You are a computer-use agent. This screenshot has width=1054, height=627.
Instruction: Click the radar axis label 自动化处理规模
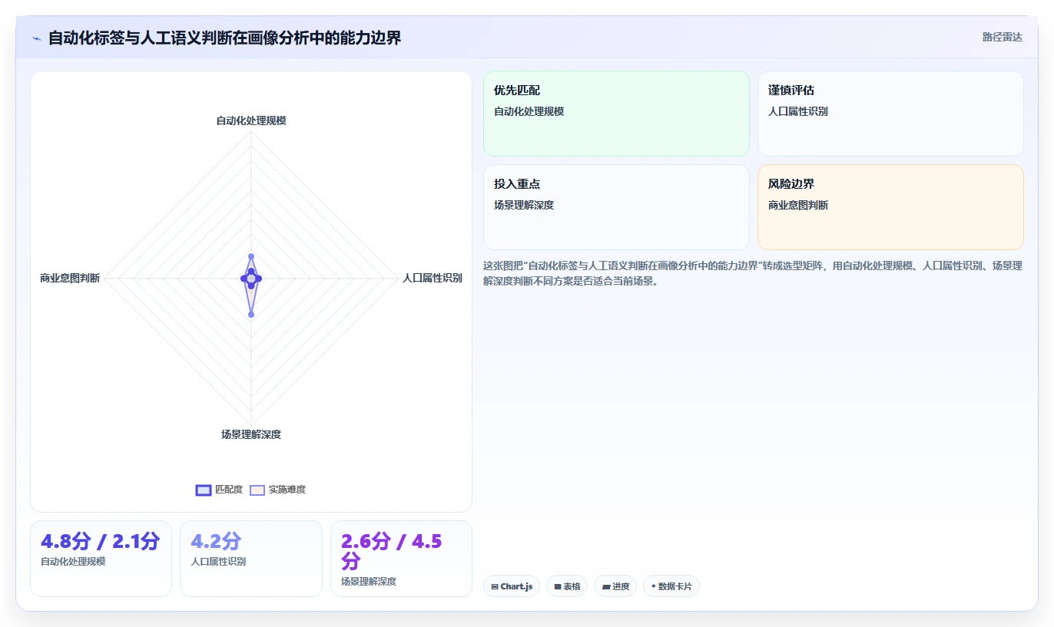coord(251,120)
